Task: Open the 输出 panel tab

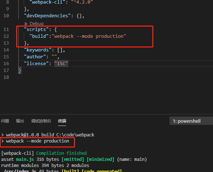Action: point(20,121)
